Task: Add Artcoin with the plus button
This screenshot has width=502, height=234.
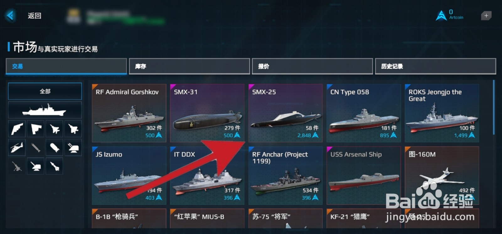Action: [486, 16]
